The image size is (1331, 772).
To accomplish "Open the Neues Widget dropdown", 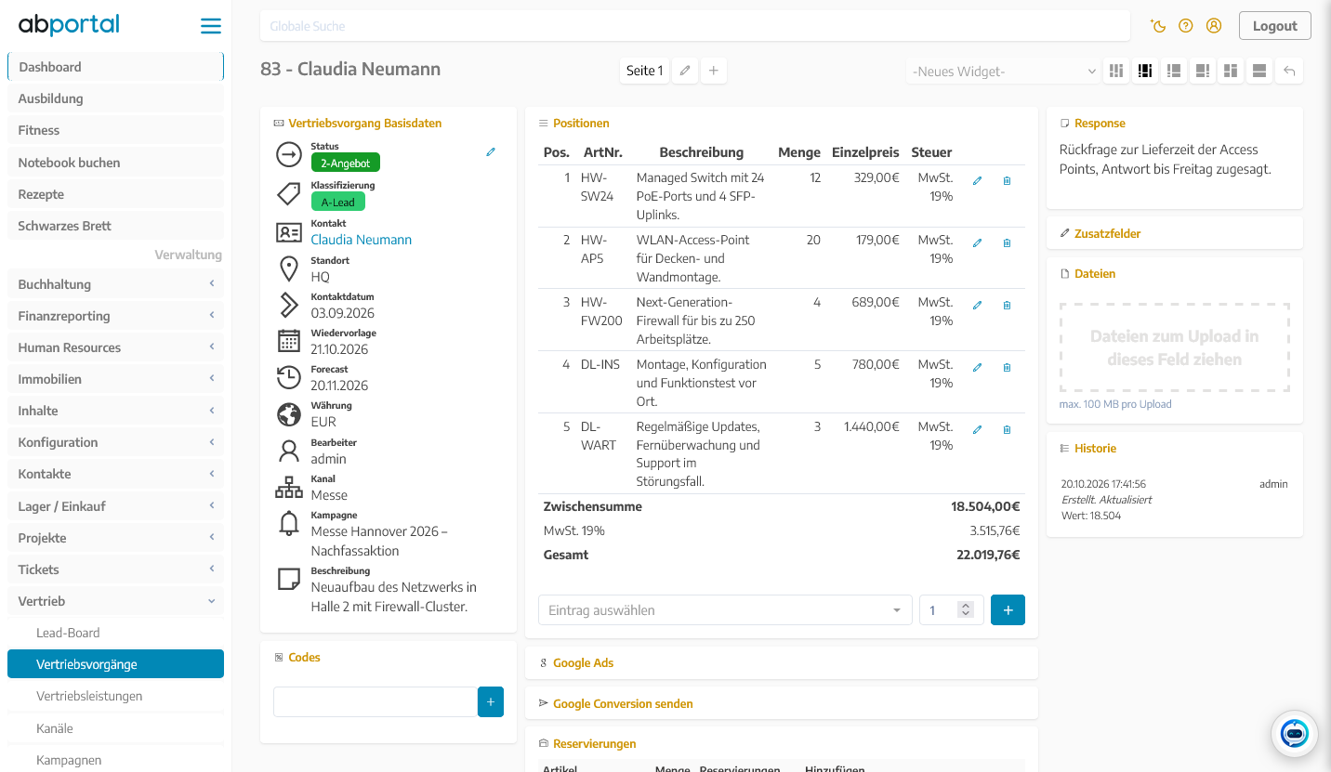I will (x=1004, y=71).
